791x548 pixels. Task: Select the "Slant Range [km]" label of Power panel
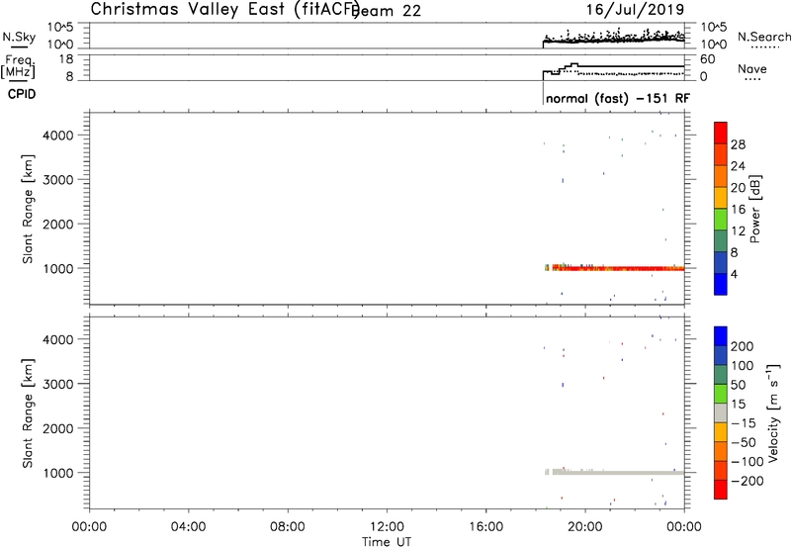[28, 210]
